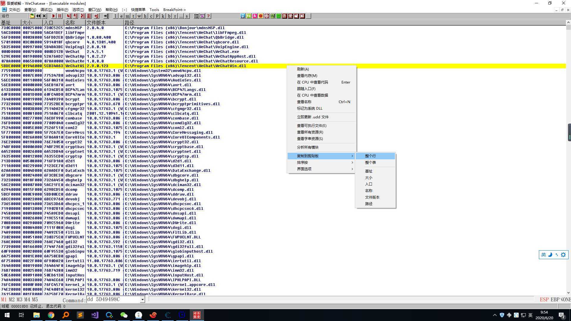Image resolution: width=571 pixels, height=321 pixels.
Task: Click the 路径 column header
Action: [x=345, y=23]
